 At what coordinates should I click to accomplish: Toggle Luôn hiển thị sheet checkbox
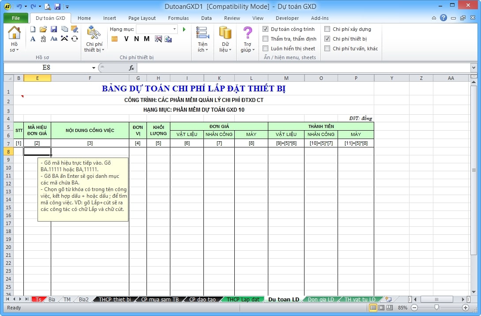click(x=266, y=49)
